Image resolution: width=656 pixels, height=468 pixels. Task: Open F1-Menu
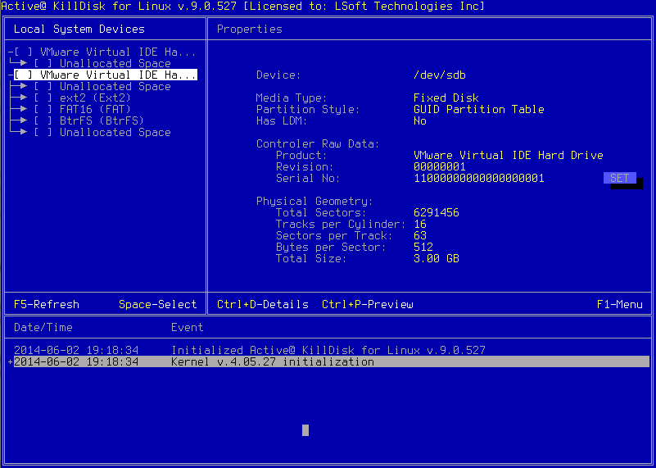(x=620, y=304)
